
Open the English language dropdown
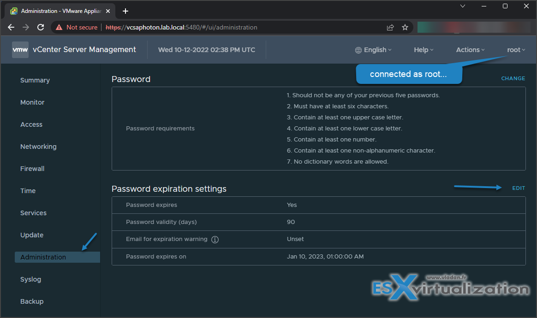pos(373,50)
